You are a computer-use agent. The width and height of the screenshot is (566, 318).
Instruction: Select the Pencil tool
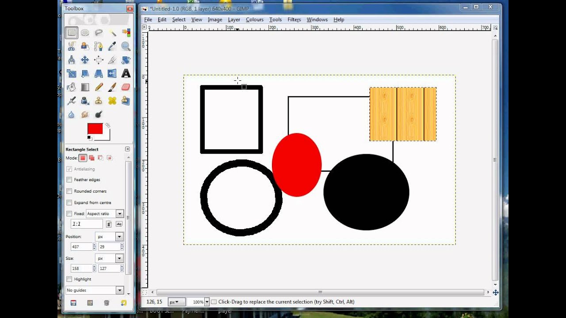[x=99, y=87]
